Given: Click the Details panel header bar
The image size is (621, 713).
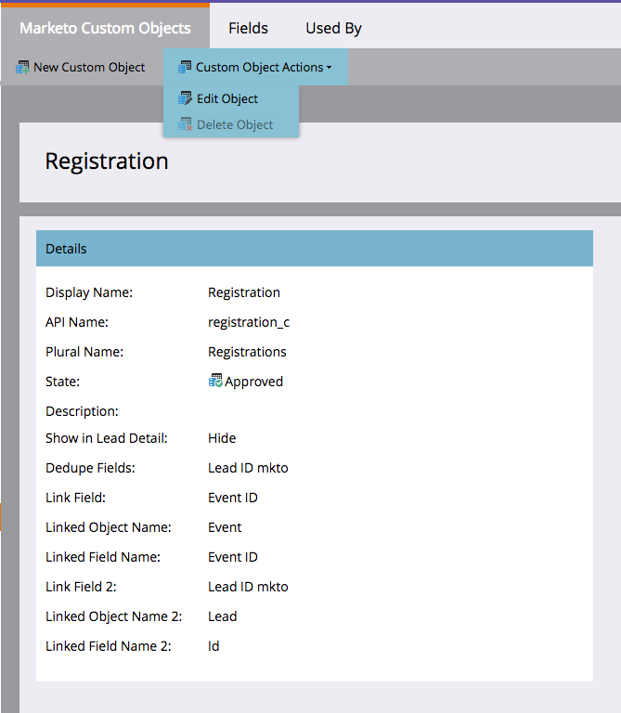Looking at the screenshot, I should [314, 249].
